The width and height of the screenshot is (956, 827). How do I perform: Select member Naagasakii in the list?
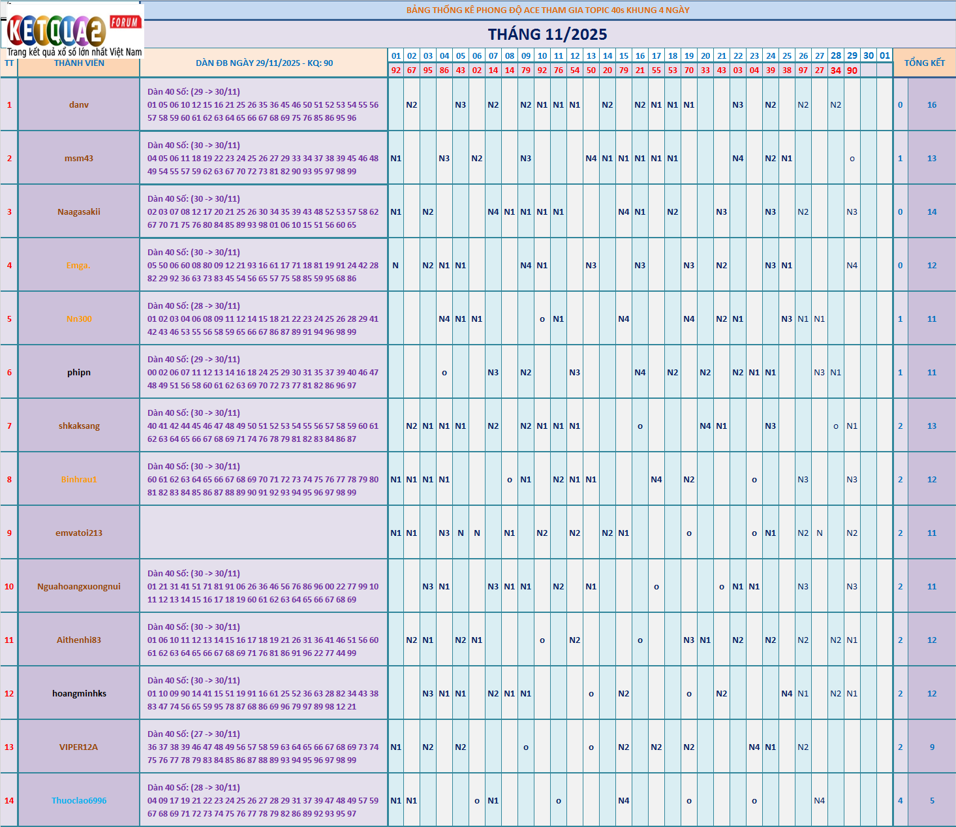(x=79, y=212)
